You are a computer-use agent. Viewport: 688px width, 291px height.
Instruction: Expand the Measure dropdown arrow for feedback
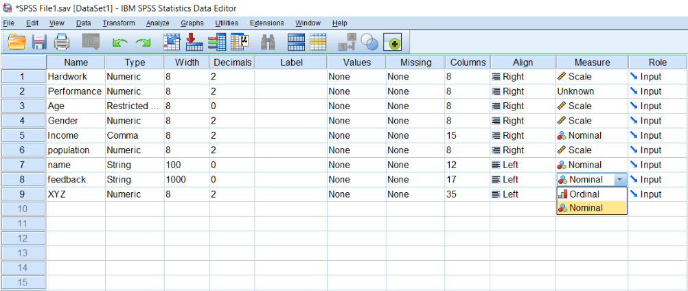[619, 180]
